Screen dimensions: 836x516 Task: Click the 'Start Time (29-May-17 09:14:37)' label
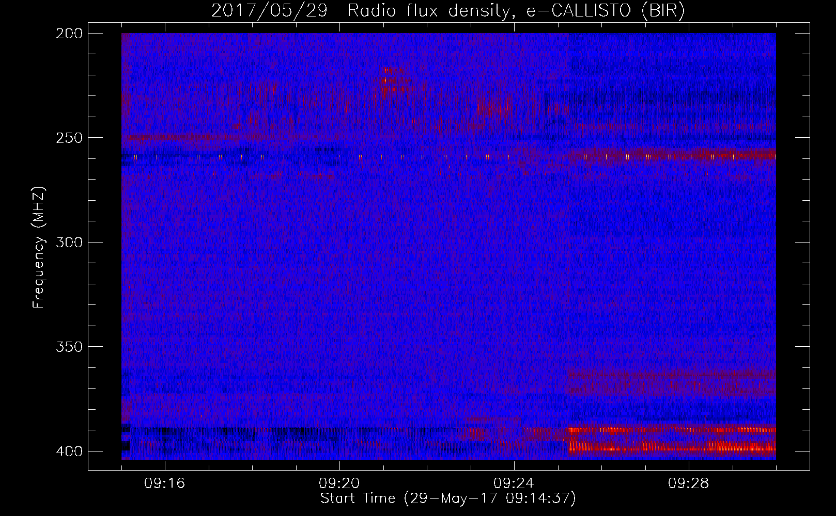448,498
